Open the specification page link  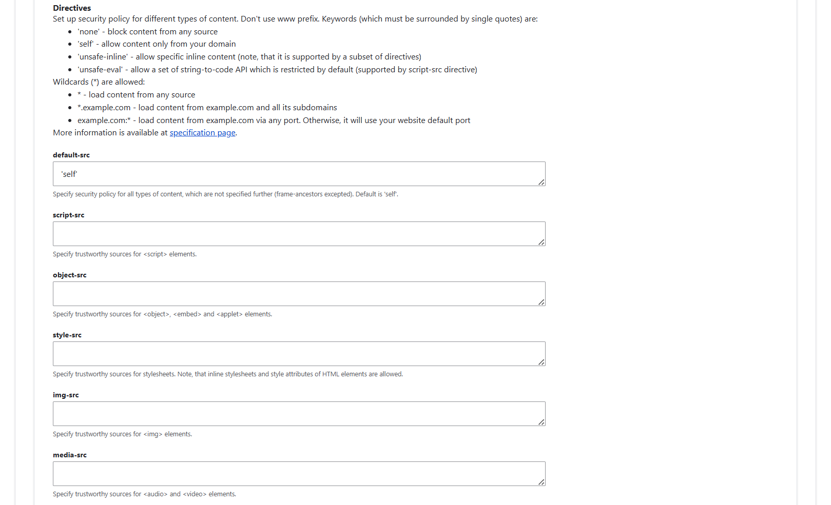pyautogui.click(x=202, y=132)
